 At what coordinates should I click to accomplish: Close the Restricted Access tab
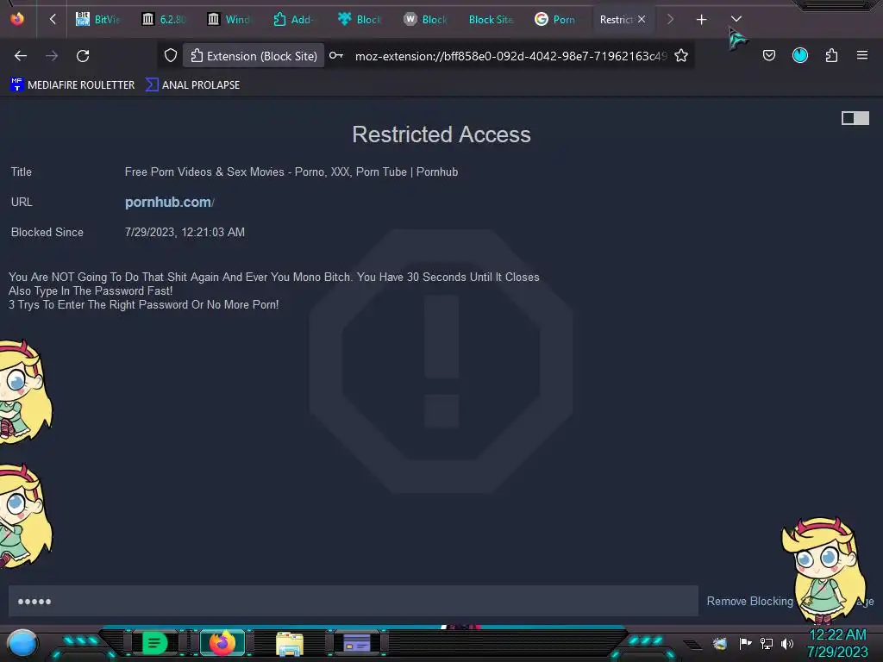(x=642, y=19)
